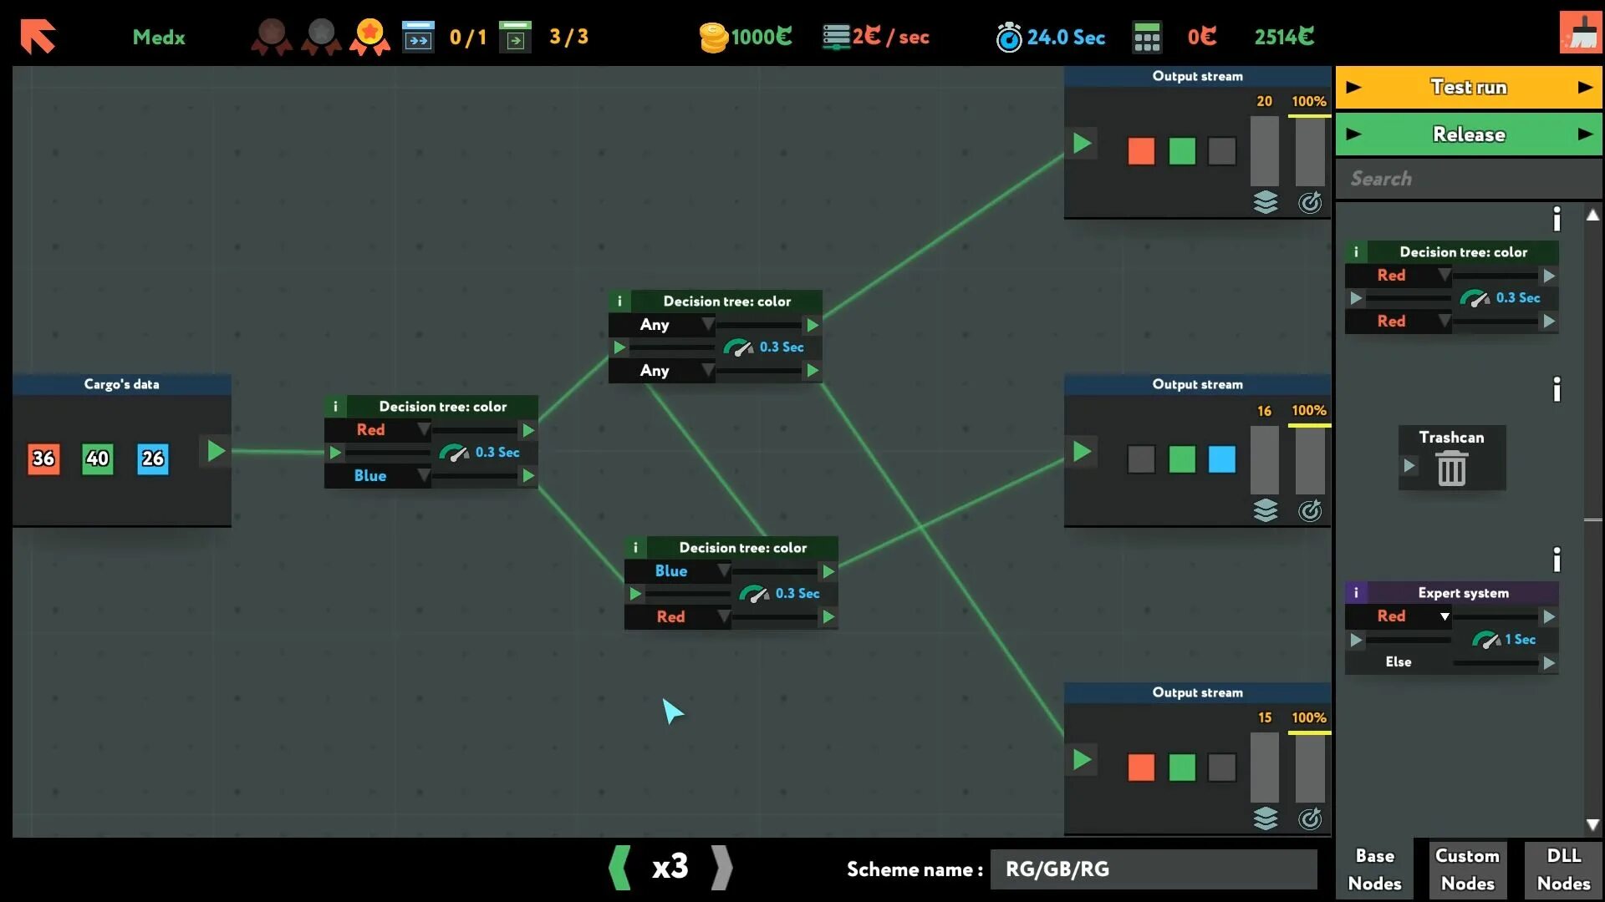Click the gold coins icon

click(x=713, y=37)
